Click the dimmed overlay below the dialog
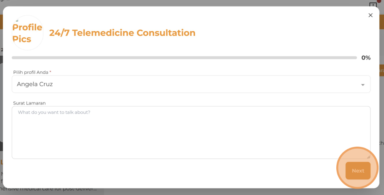 pyautogui.click(x=231, y=192)
